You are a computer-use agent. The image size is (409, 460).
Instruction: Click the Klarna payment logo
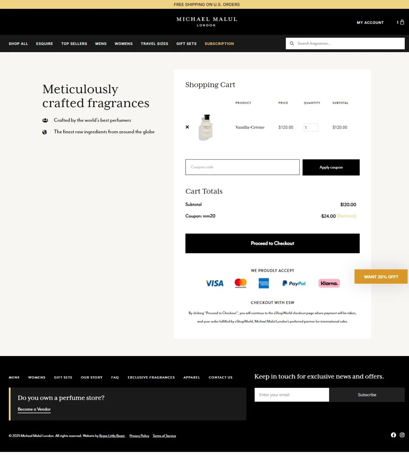click(x=329, y=283)
